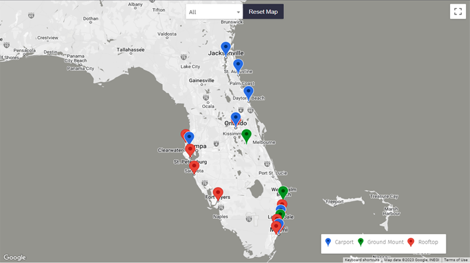Click the Gainesville city label

click(202, 80)
